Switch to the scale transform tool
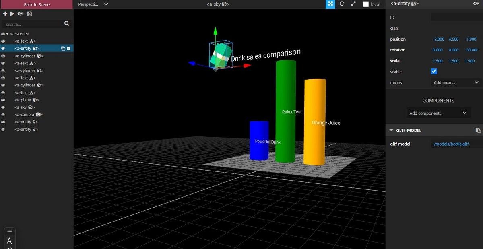Viewport: 483px width, 249px height. (x=353, y=4)
